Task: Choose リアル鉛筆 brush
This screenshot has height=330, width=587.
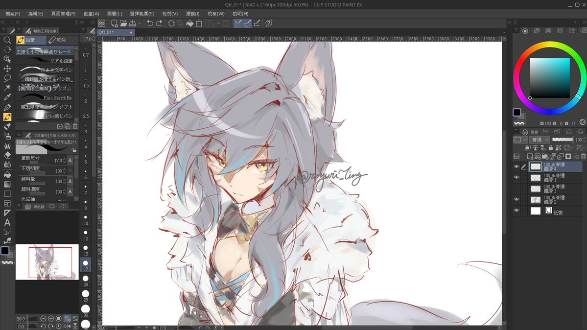Action: pos(45,61)
